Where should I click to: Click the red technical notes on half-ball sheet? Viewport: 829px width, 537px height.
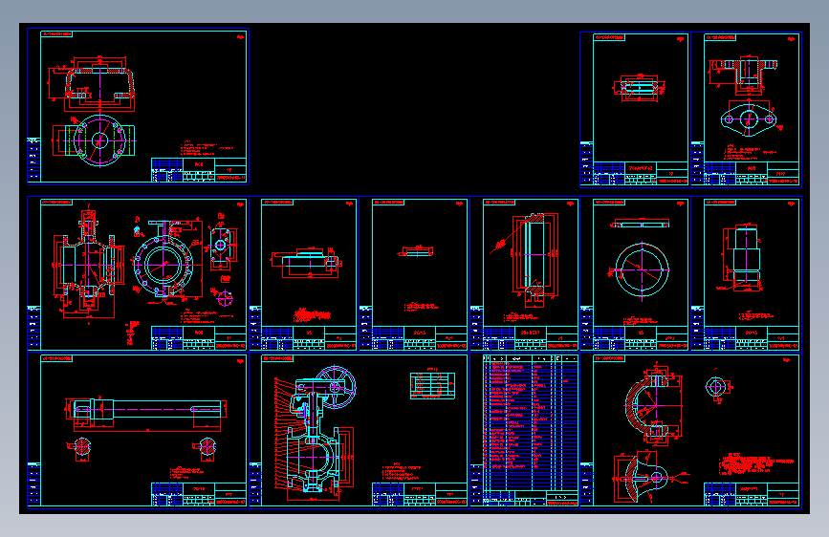pos(756,463)
